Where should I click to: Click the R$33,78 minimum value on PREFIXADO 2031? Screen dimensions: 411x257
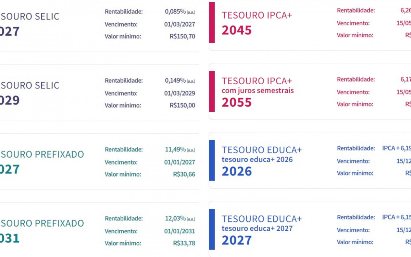[x=185, y=243]
